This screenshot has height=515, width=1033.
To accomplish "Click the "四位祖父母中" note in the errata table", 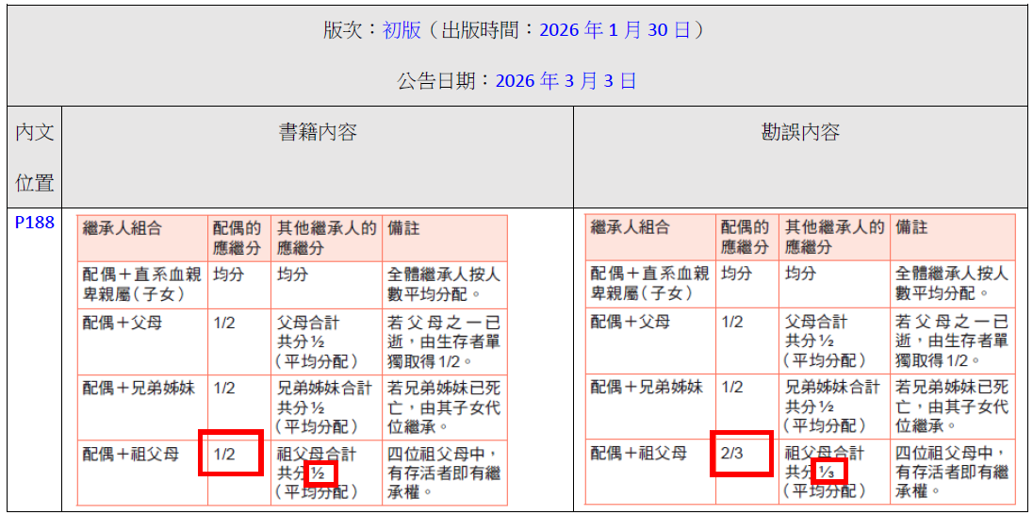I will (x=951, y=454).
